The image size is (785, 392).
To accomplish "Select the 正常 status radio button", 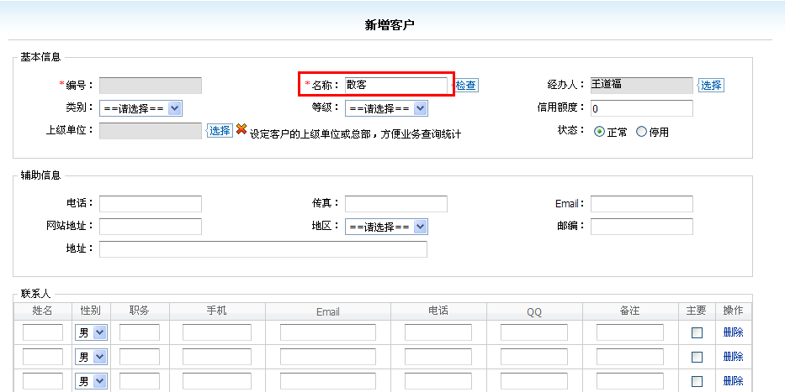I will pos(599,132).
